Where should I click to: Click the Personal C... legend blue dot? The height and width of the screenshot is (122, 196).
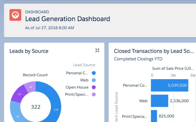point(94,73)
